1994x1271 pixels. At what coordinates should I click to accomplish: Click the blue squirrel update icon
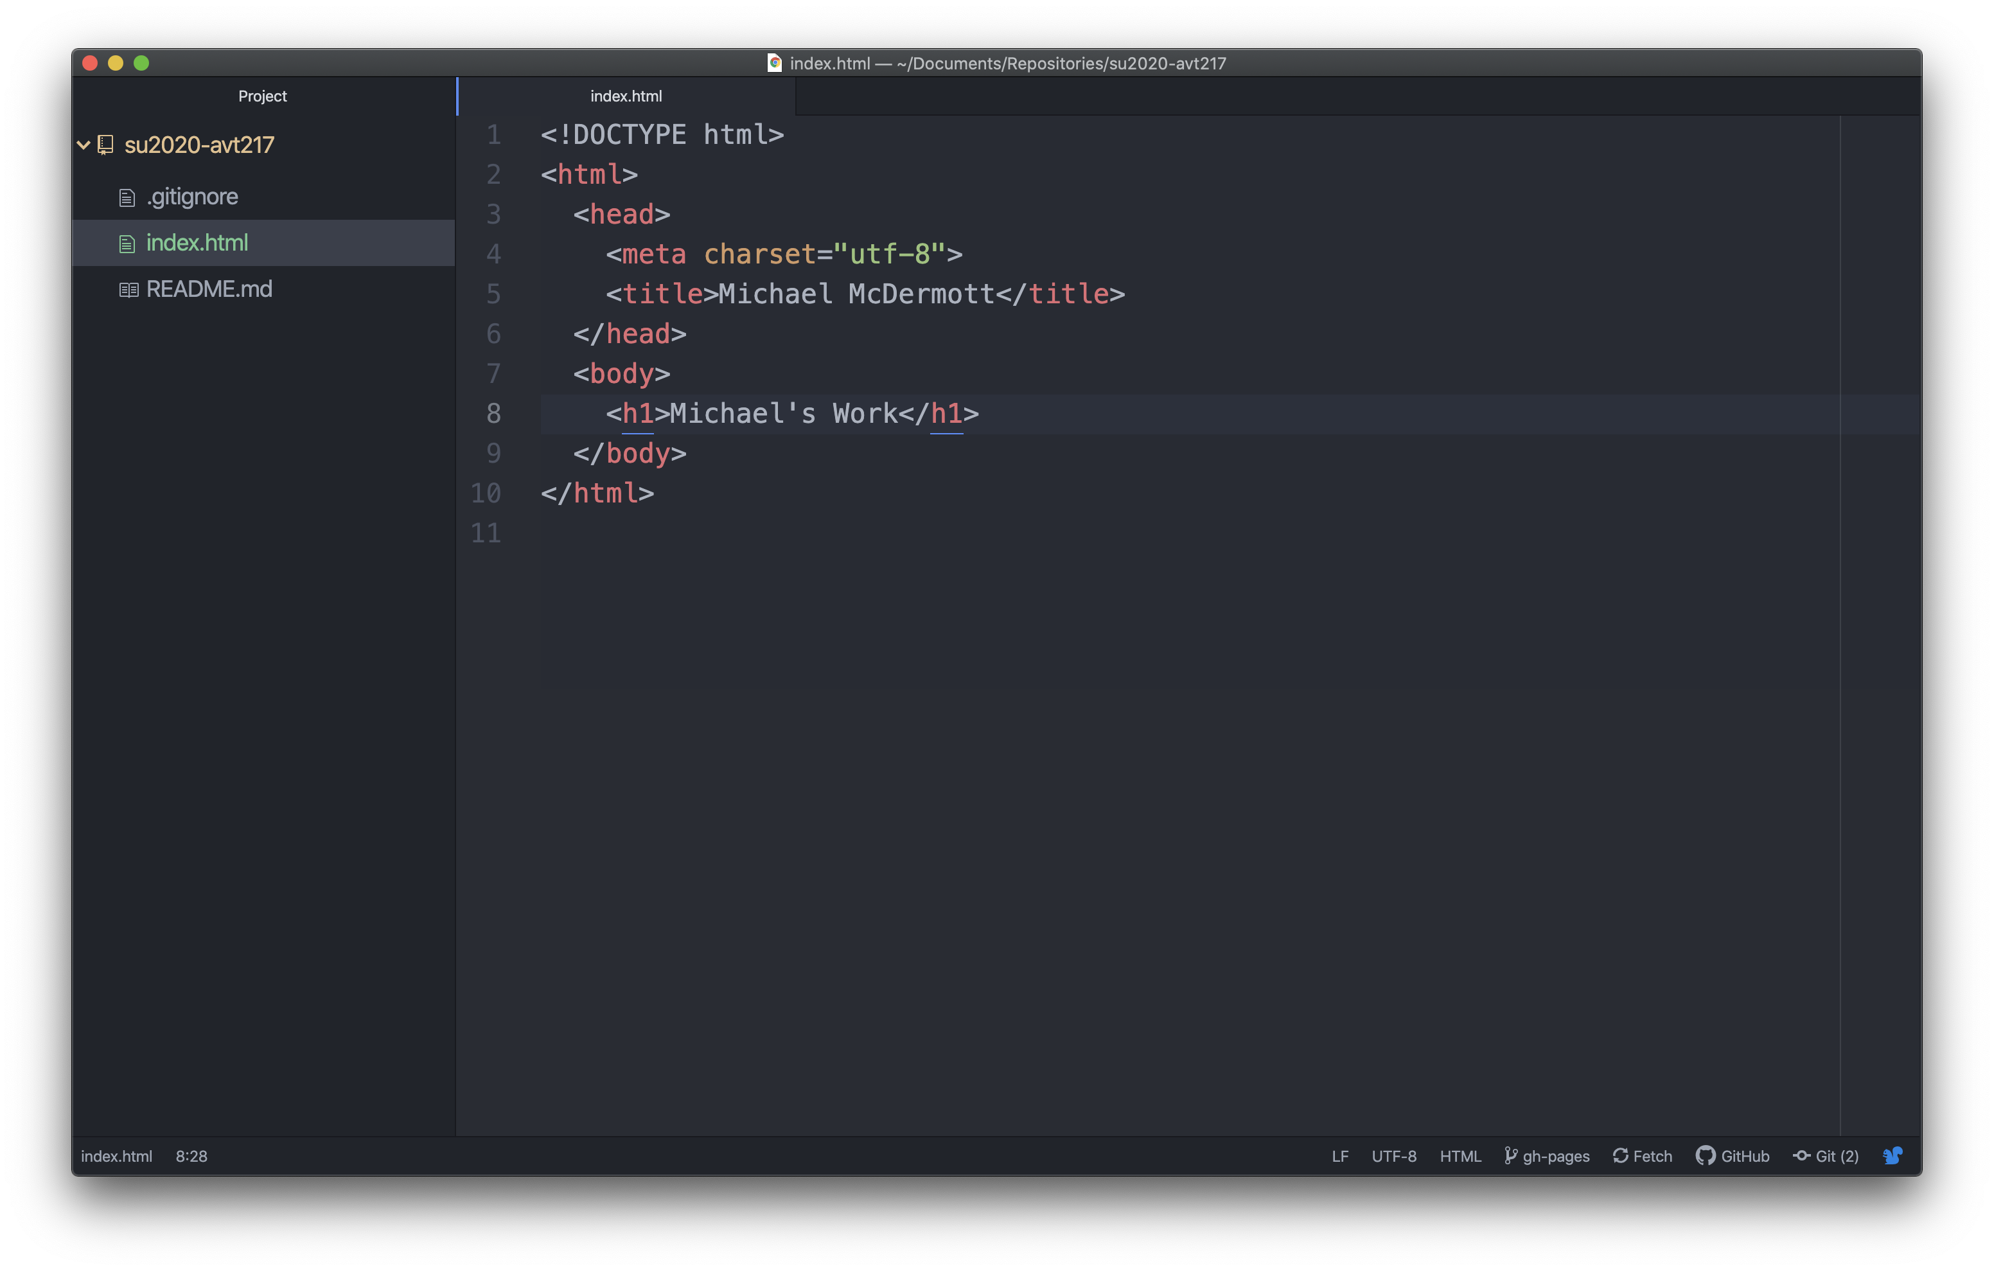(x=1892, y=1155)
